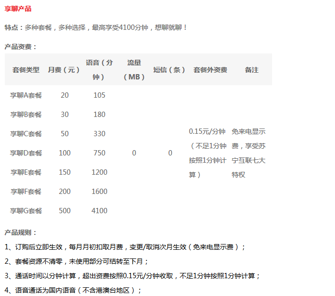The height and width of the screenshot is (296, 335).
Task: Select rule 2 about 套餐资源不清零
Action: [x=76, y=261]
